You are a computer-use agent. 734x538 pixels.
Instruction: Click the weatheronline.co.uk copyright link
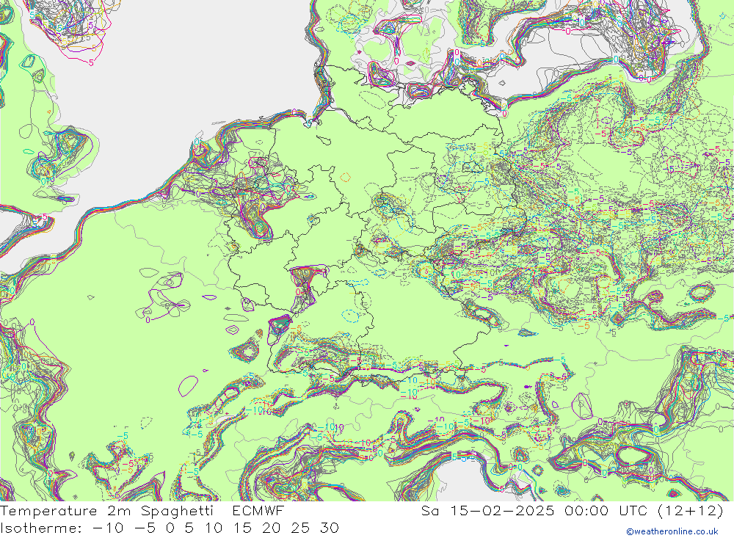[x=672, y=531]
